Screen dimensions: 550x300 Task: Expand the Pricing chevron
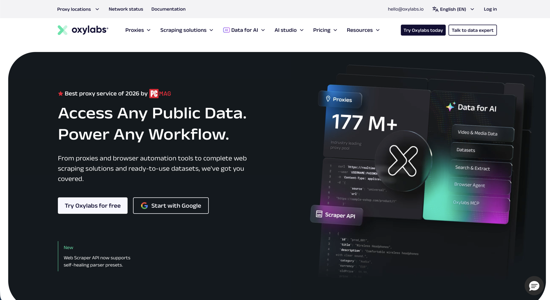click(x=335, y=30)
